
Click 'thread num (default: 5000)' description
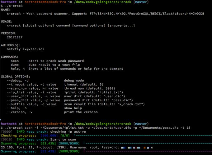coord(90,88)
